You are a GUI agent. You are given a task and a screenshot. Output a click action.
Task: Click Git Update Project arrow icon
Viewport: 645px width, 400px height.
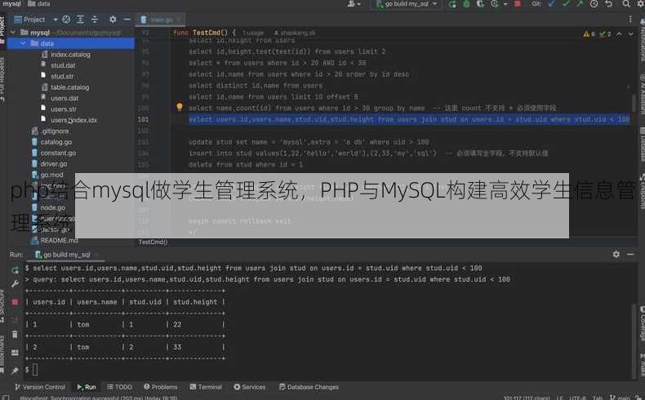pos(552,4)
